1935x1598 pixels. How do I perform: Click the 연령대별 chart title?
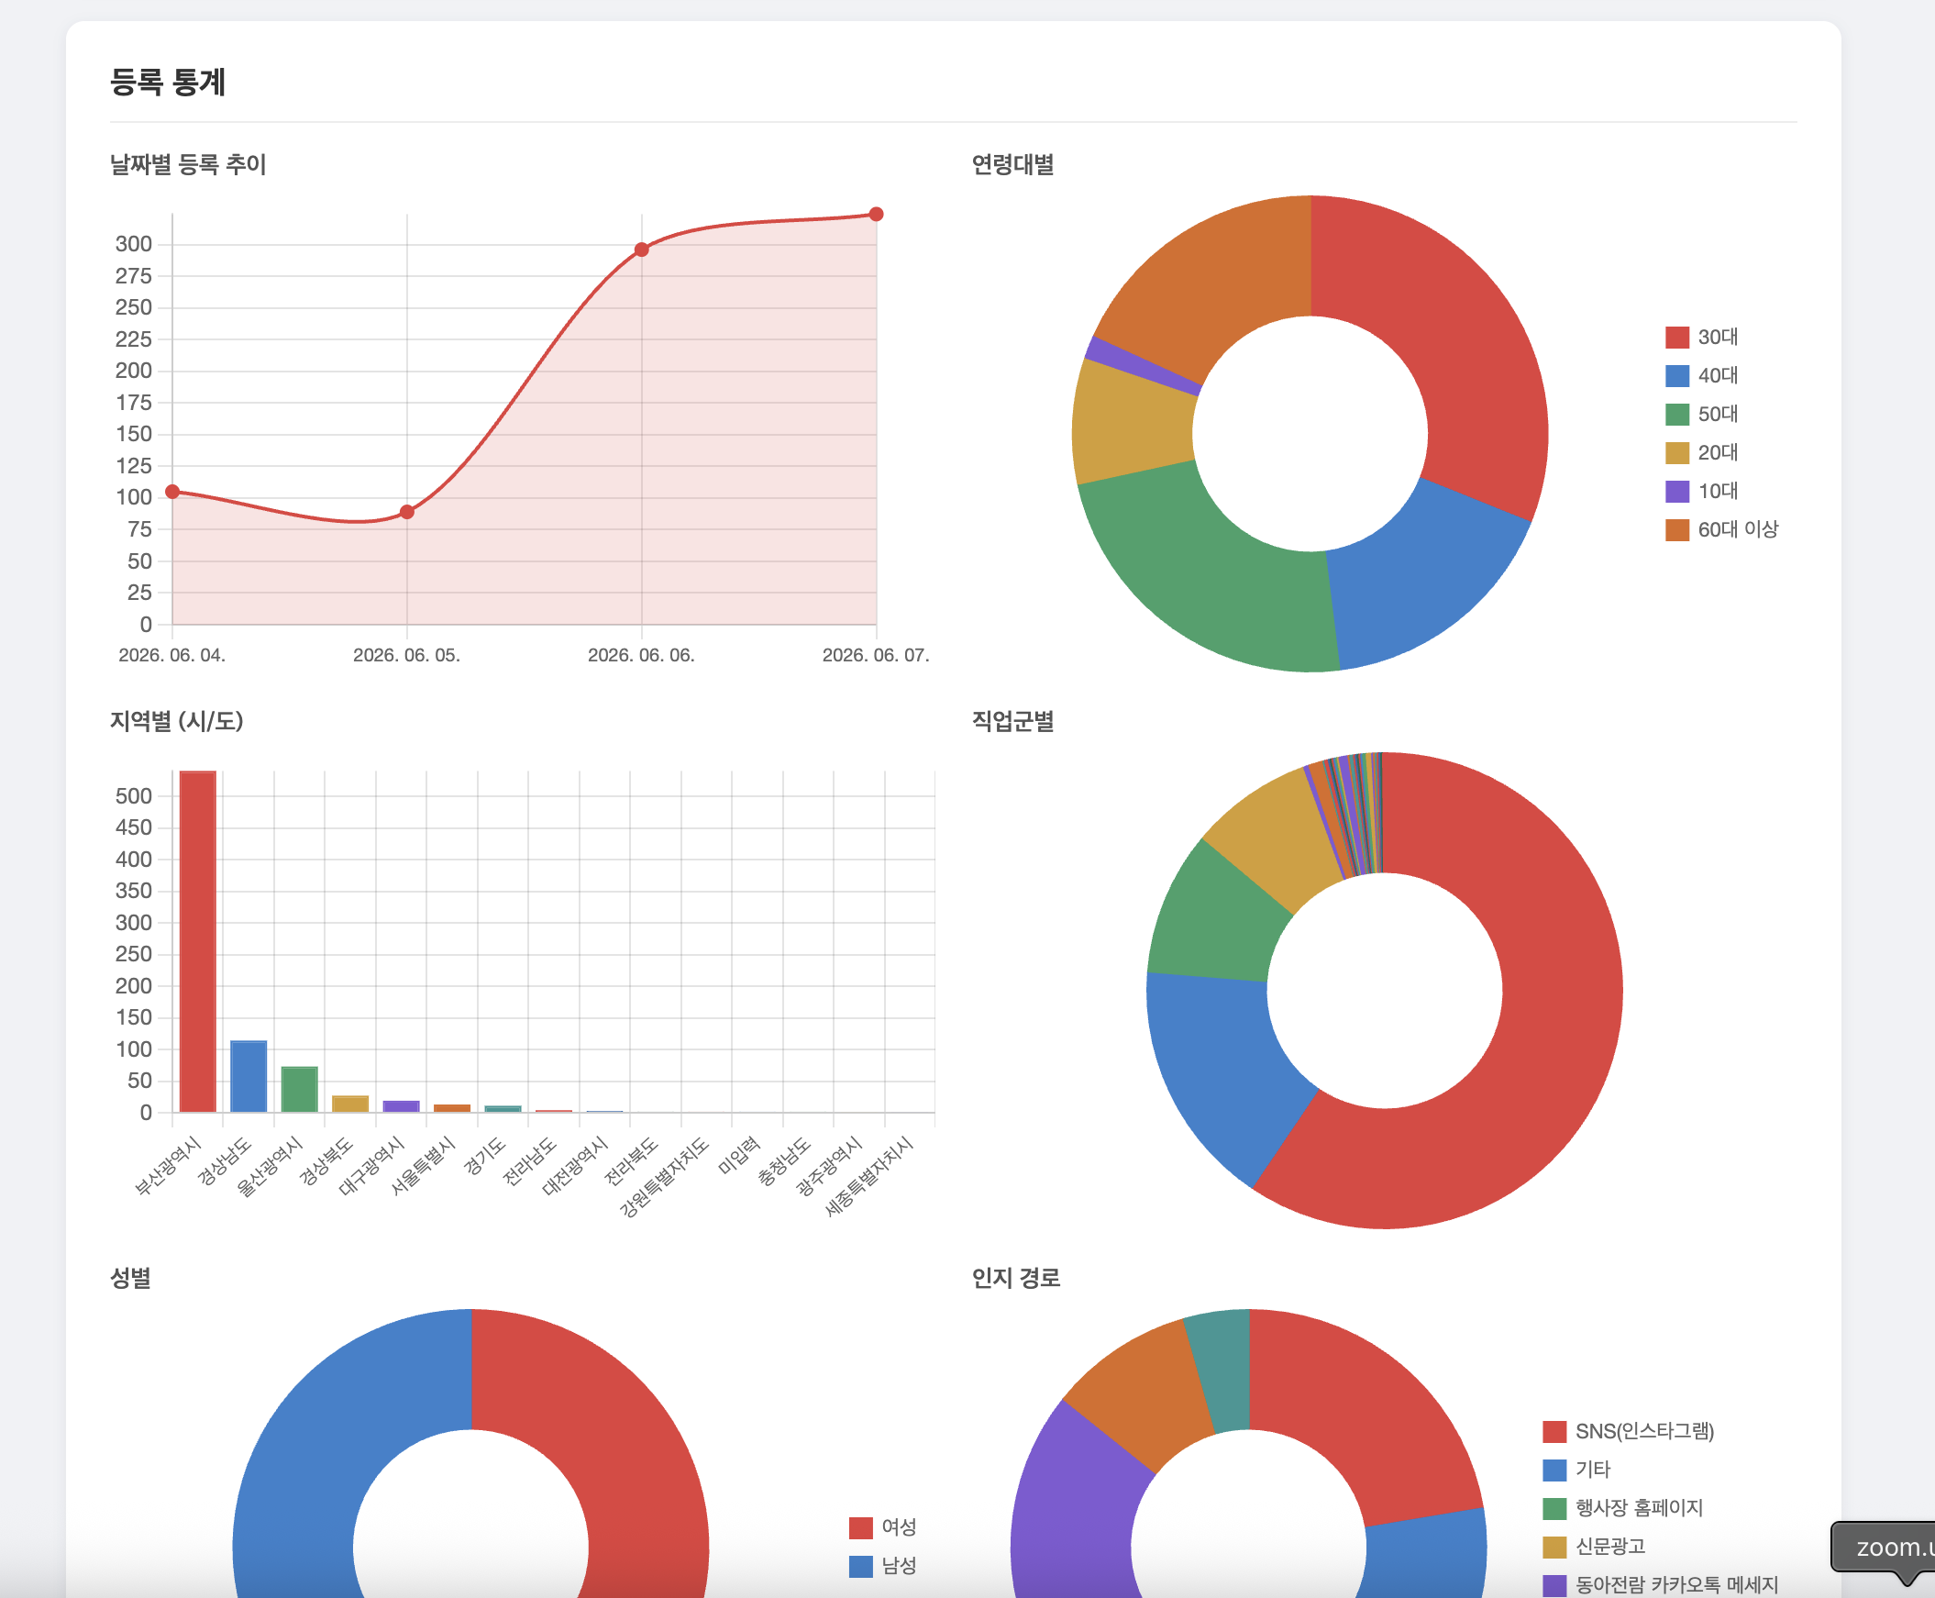coord(1012,165)
